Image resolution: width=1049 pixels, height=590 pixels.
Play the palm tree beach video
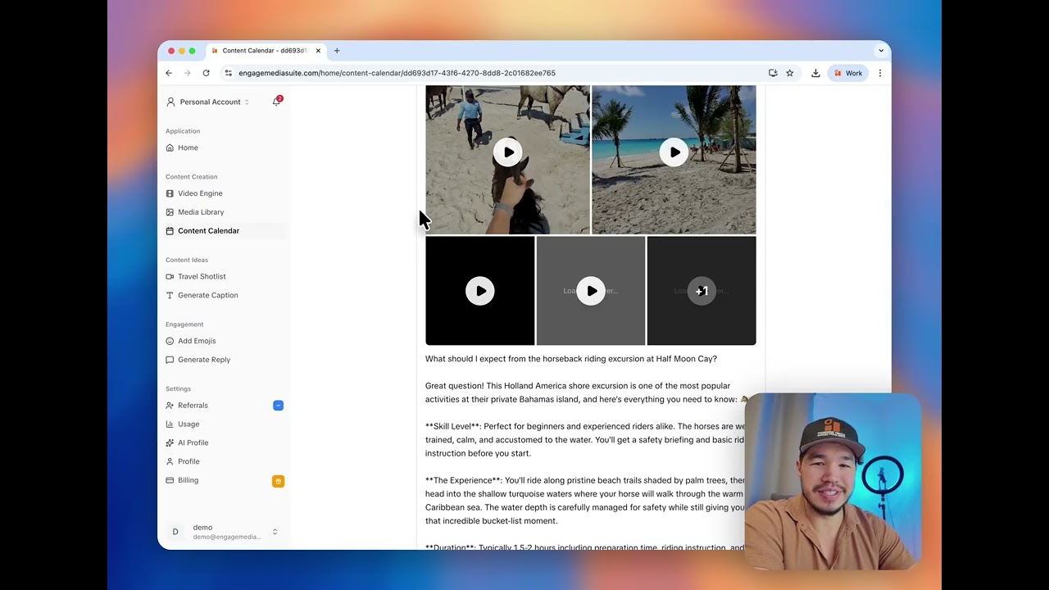674,152
